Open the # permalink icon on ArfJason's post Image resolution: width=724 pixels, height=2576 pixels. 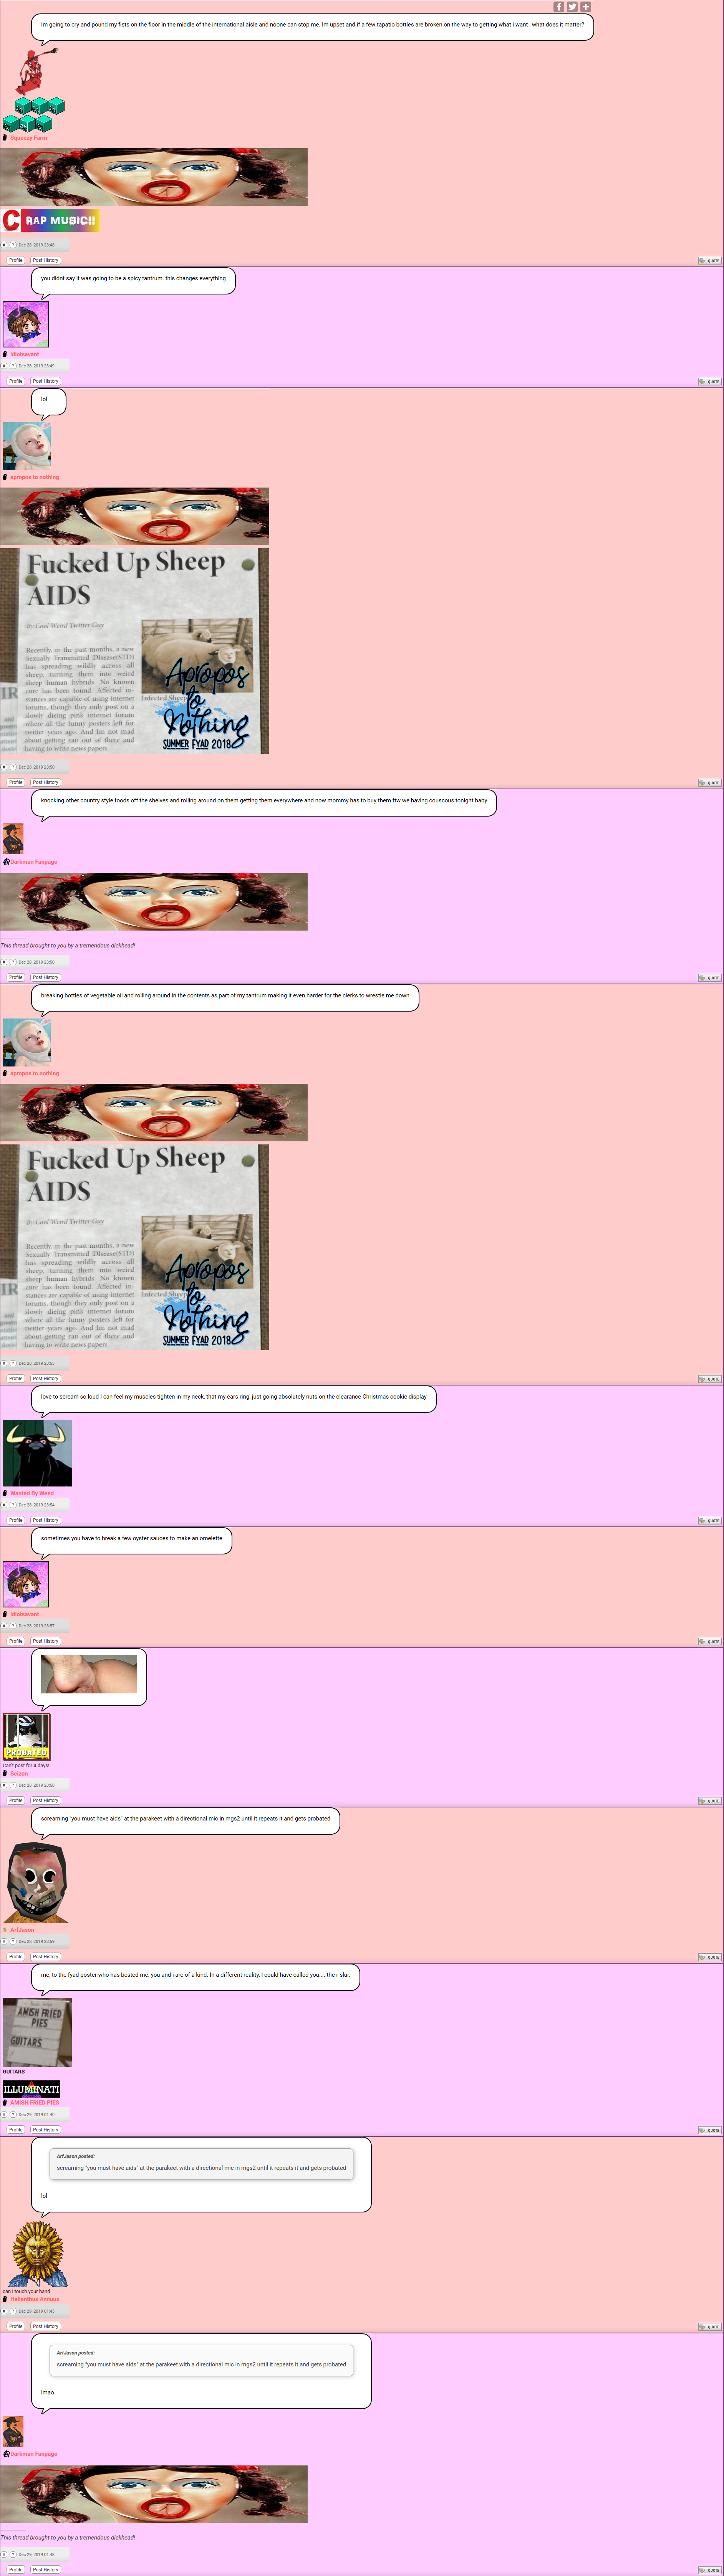pyautogui.click(x=4, y=1941)
